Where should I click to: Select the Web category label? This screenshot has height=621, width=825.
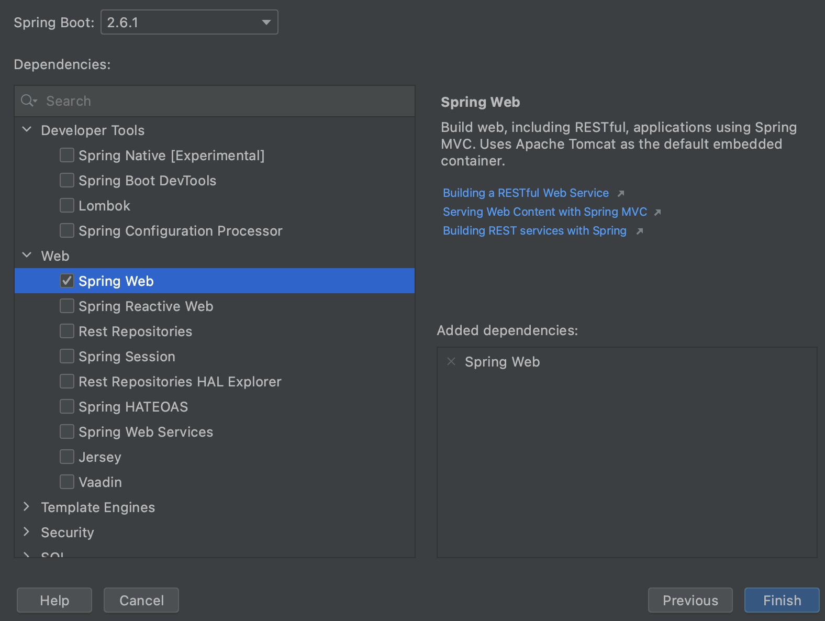coord(55,256)
